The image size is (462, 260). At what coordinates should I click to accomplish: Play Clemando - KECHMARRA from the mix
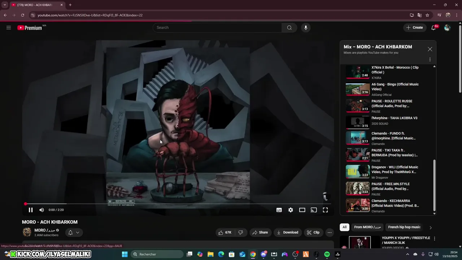[x=387, y=206]
